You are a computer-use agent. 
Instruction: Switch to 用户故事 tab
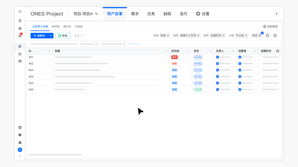[x=115, y=14]
